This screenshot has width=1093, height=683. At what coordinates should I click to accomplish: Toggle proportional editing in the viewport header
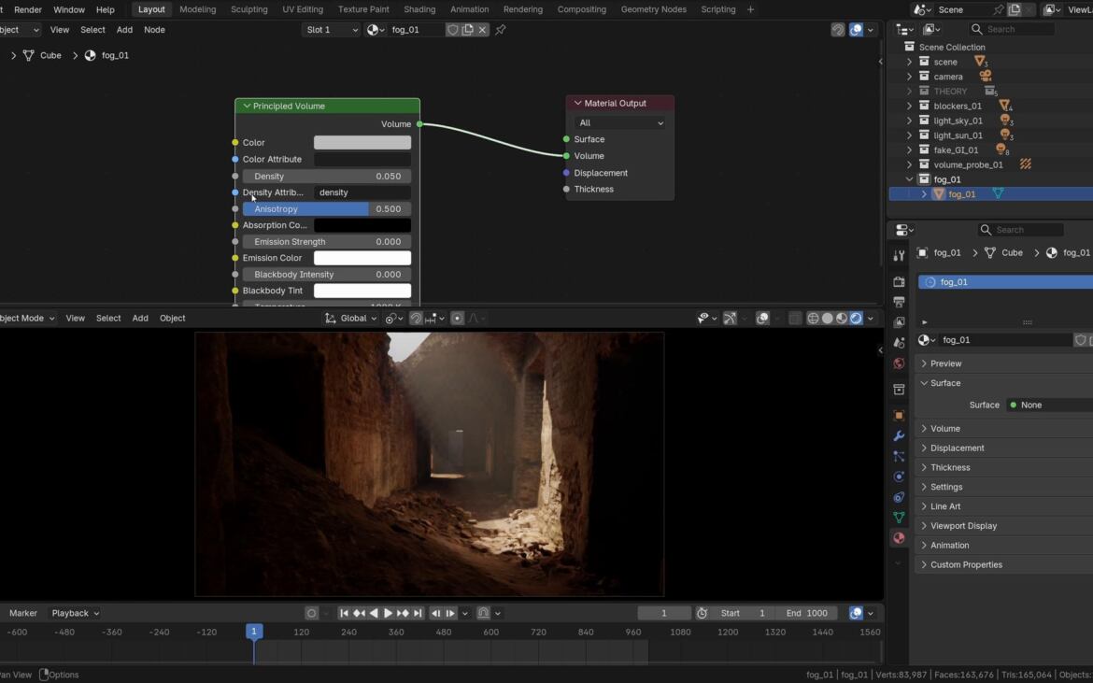[x=457, y=319]
